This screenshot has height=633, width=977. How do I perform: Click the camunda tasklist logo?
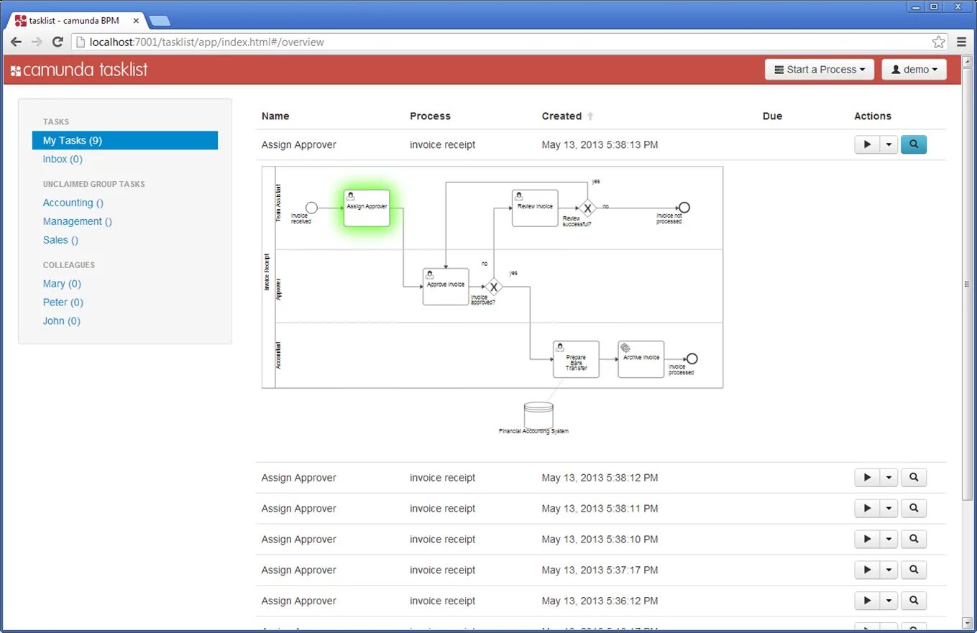pyautogui.click(x=79, y=70)
